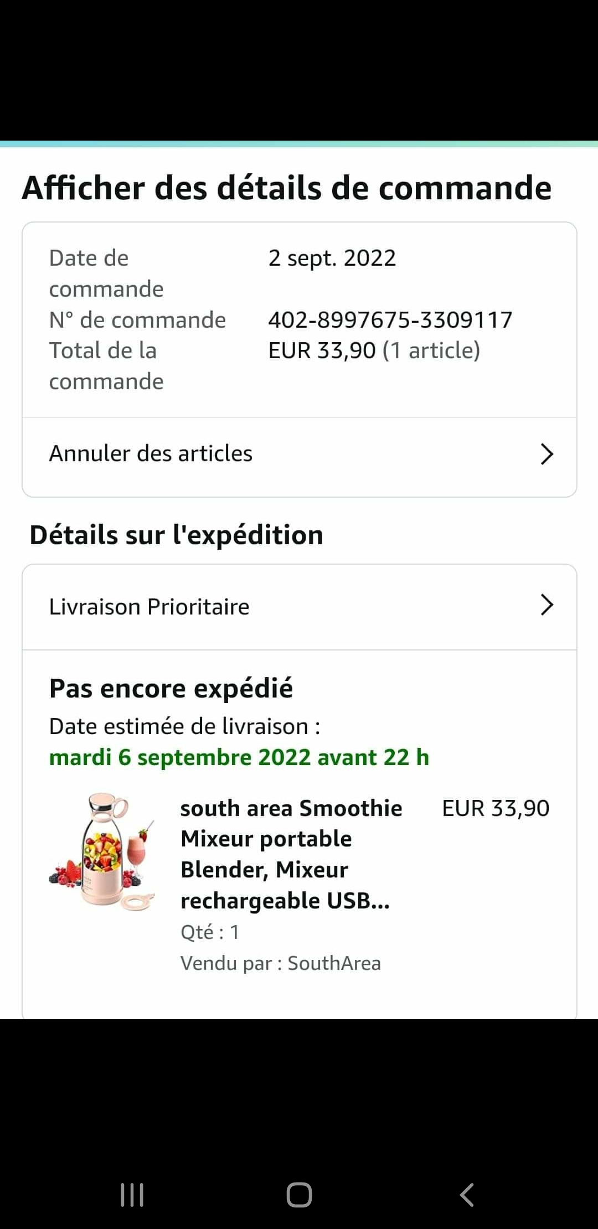Click the seller name SouthArea
The image size is (598, 1229).
click(334, 963)
